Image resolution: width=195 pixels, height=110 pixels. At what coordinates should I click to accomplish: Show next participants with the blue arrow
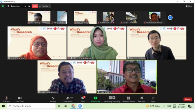pyautogui.click(x=170, y=17)
